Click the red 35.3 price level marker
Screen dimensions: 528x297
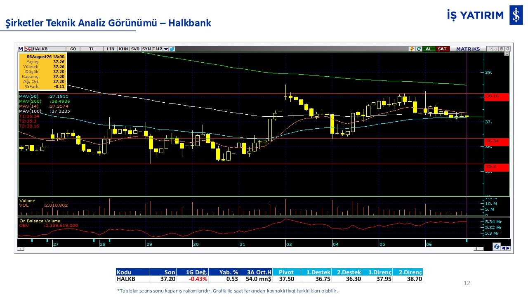497,167
